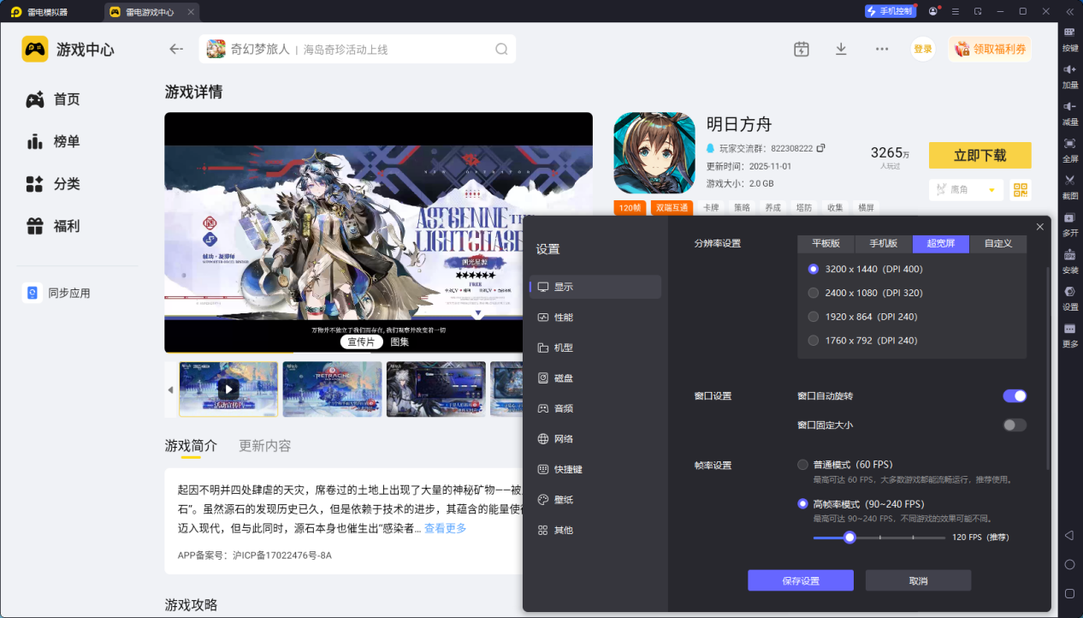Disable the 窗口自动旋转 toggle
Screen dimensions: 1083x618
pos(1015,395)
